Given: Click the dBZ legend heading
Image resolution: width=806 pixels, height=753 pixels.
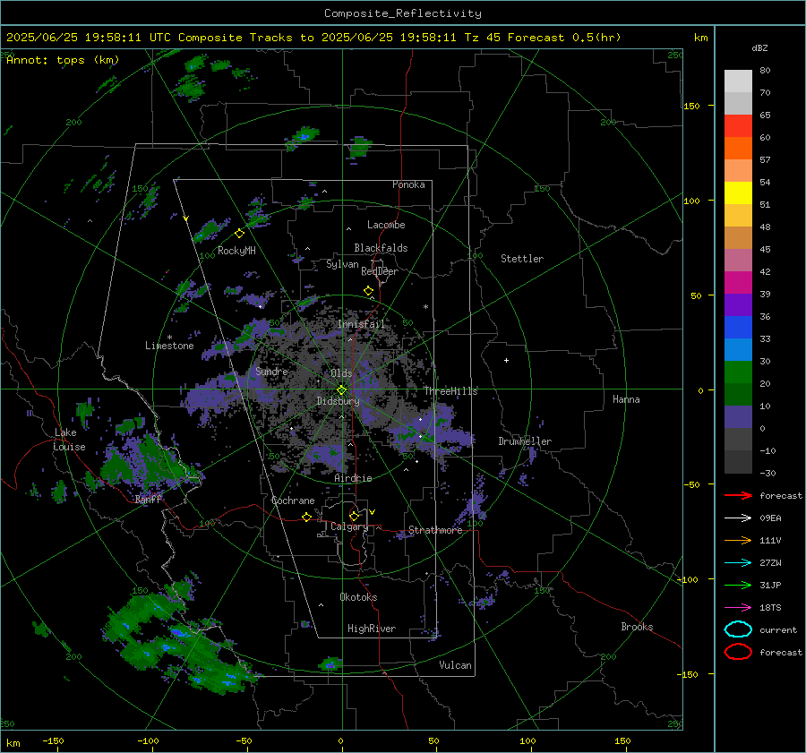Looking at the screenshot, I should point(759,47).
